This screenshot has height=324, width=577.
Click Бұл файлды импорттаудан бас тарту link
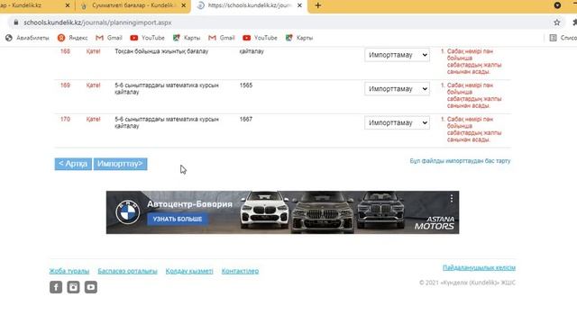tap(460, 161)
